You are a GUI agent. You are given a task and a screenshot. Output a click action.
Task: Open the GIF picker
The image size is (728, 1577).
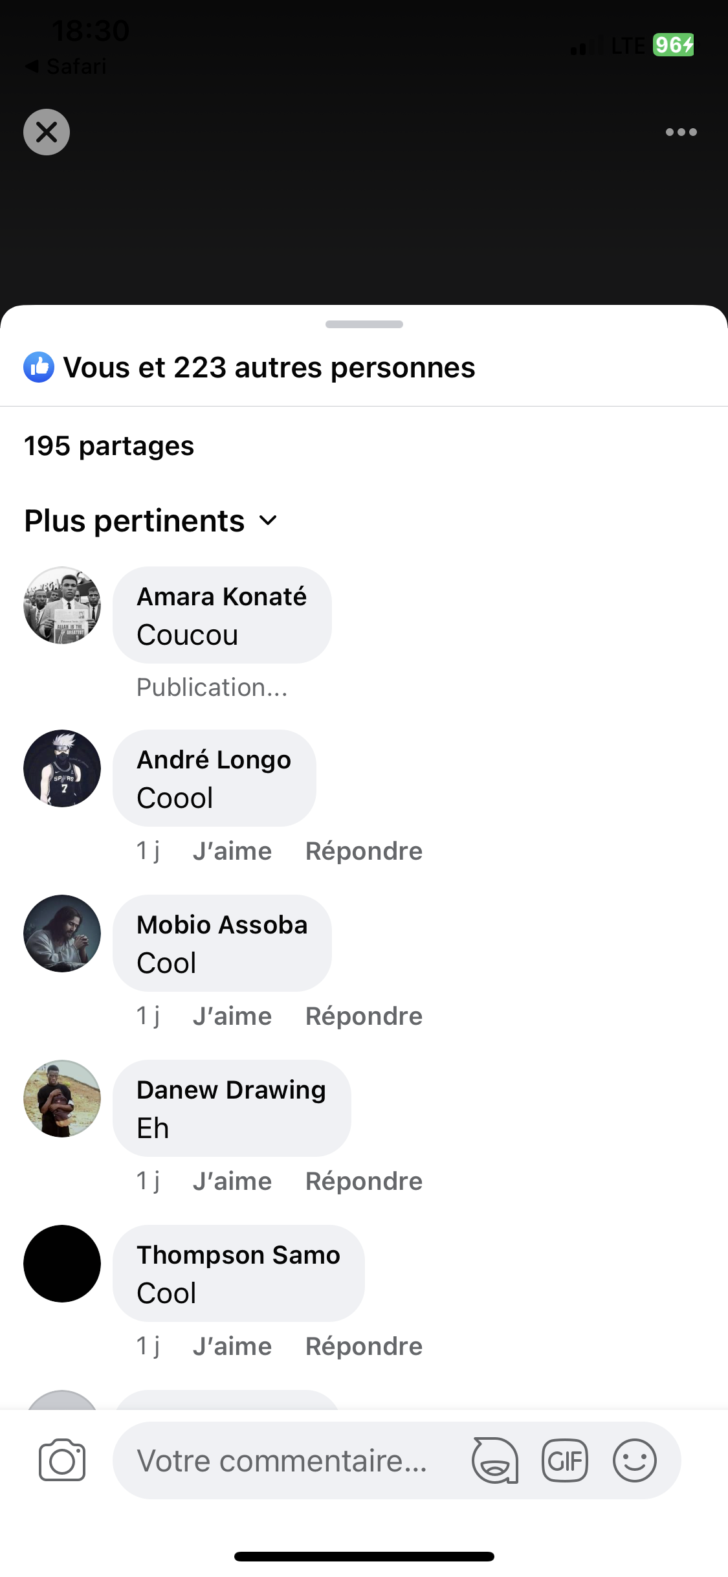pos(565,1460)
